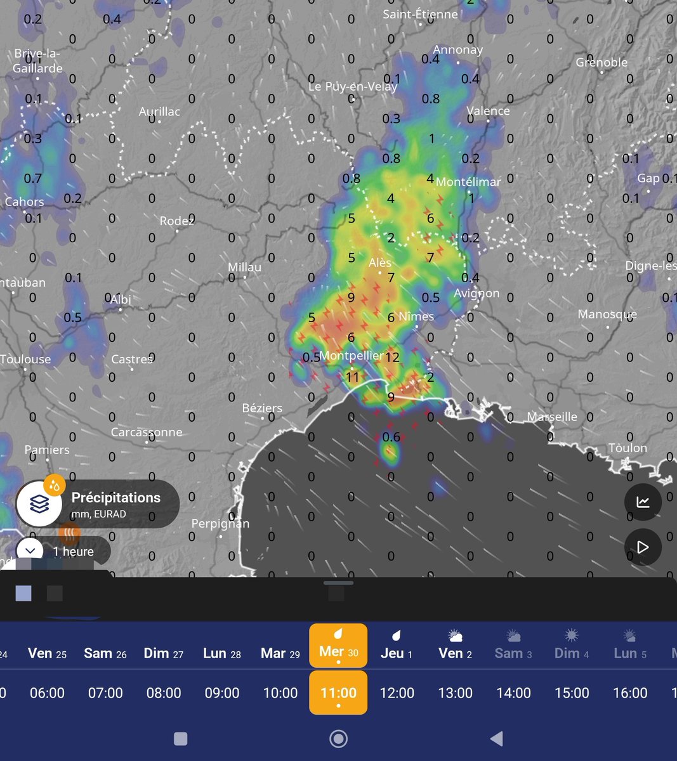Jump to 15:00 on the timeline

pyautogui.click(x=572, y=693)
